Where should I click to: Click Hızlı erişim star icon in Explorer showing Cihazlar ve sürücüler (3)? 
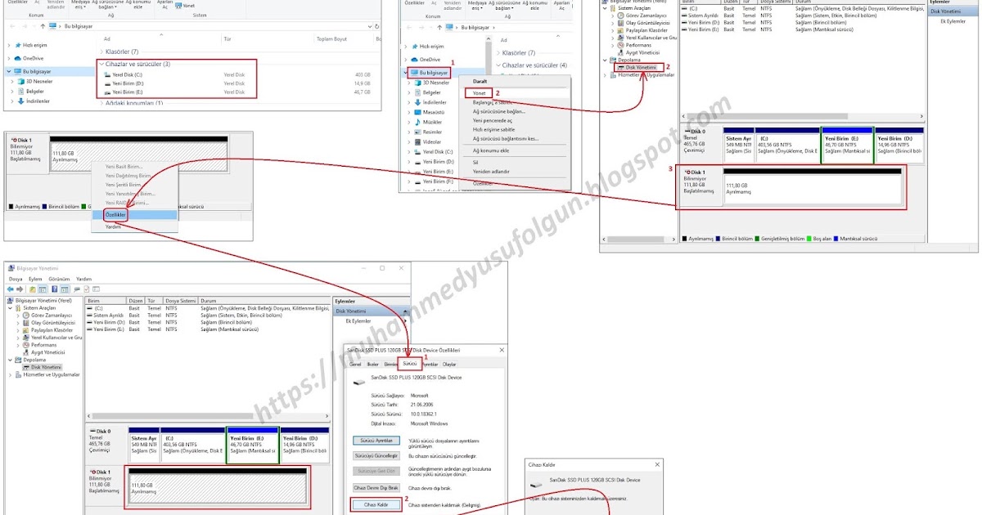[17, 46]
